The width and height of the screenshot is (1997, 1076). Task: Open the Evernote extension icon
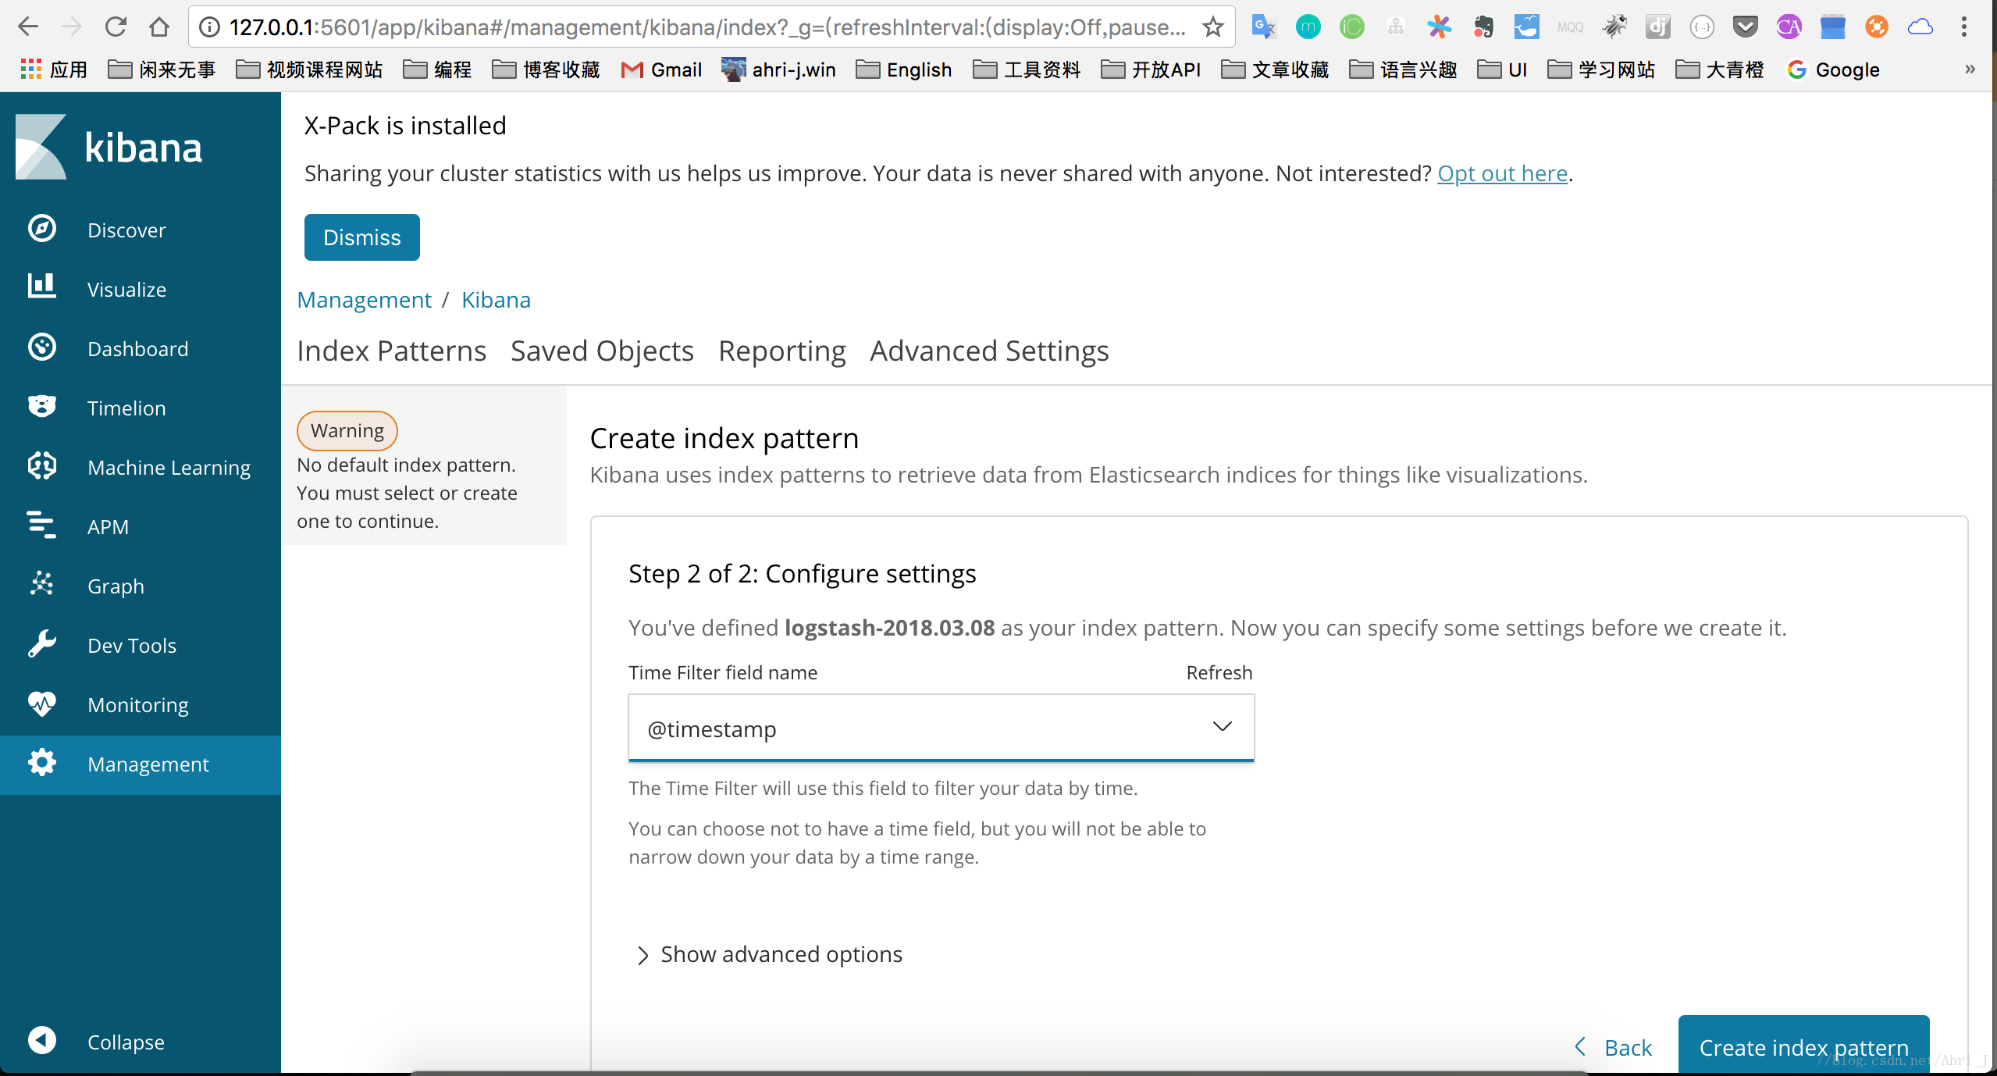pos(1483,27)
